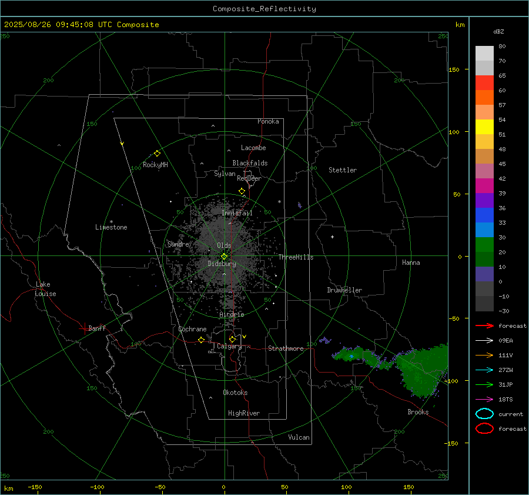Viewport: 529px width, 495px height.
Task: Click the red forecast ellipse legend icon
Action: tap(484, 428)
